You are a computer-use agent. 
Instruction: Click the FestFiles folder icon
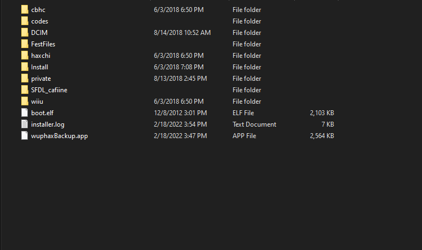[x=25, y=44]
